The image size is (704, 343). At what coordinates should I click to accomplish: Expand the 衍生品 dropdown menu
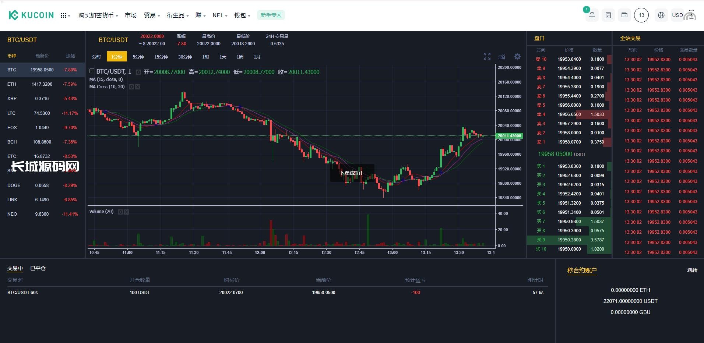(177, 15)
